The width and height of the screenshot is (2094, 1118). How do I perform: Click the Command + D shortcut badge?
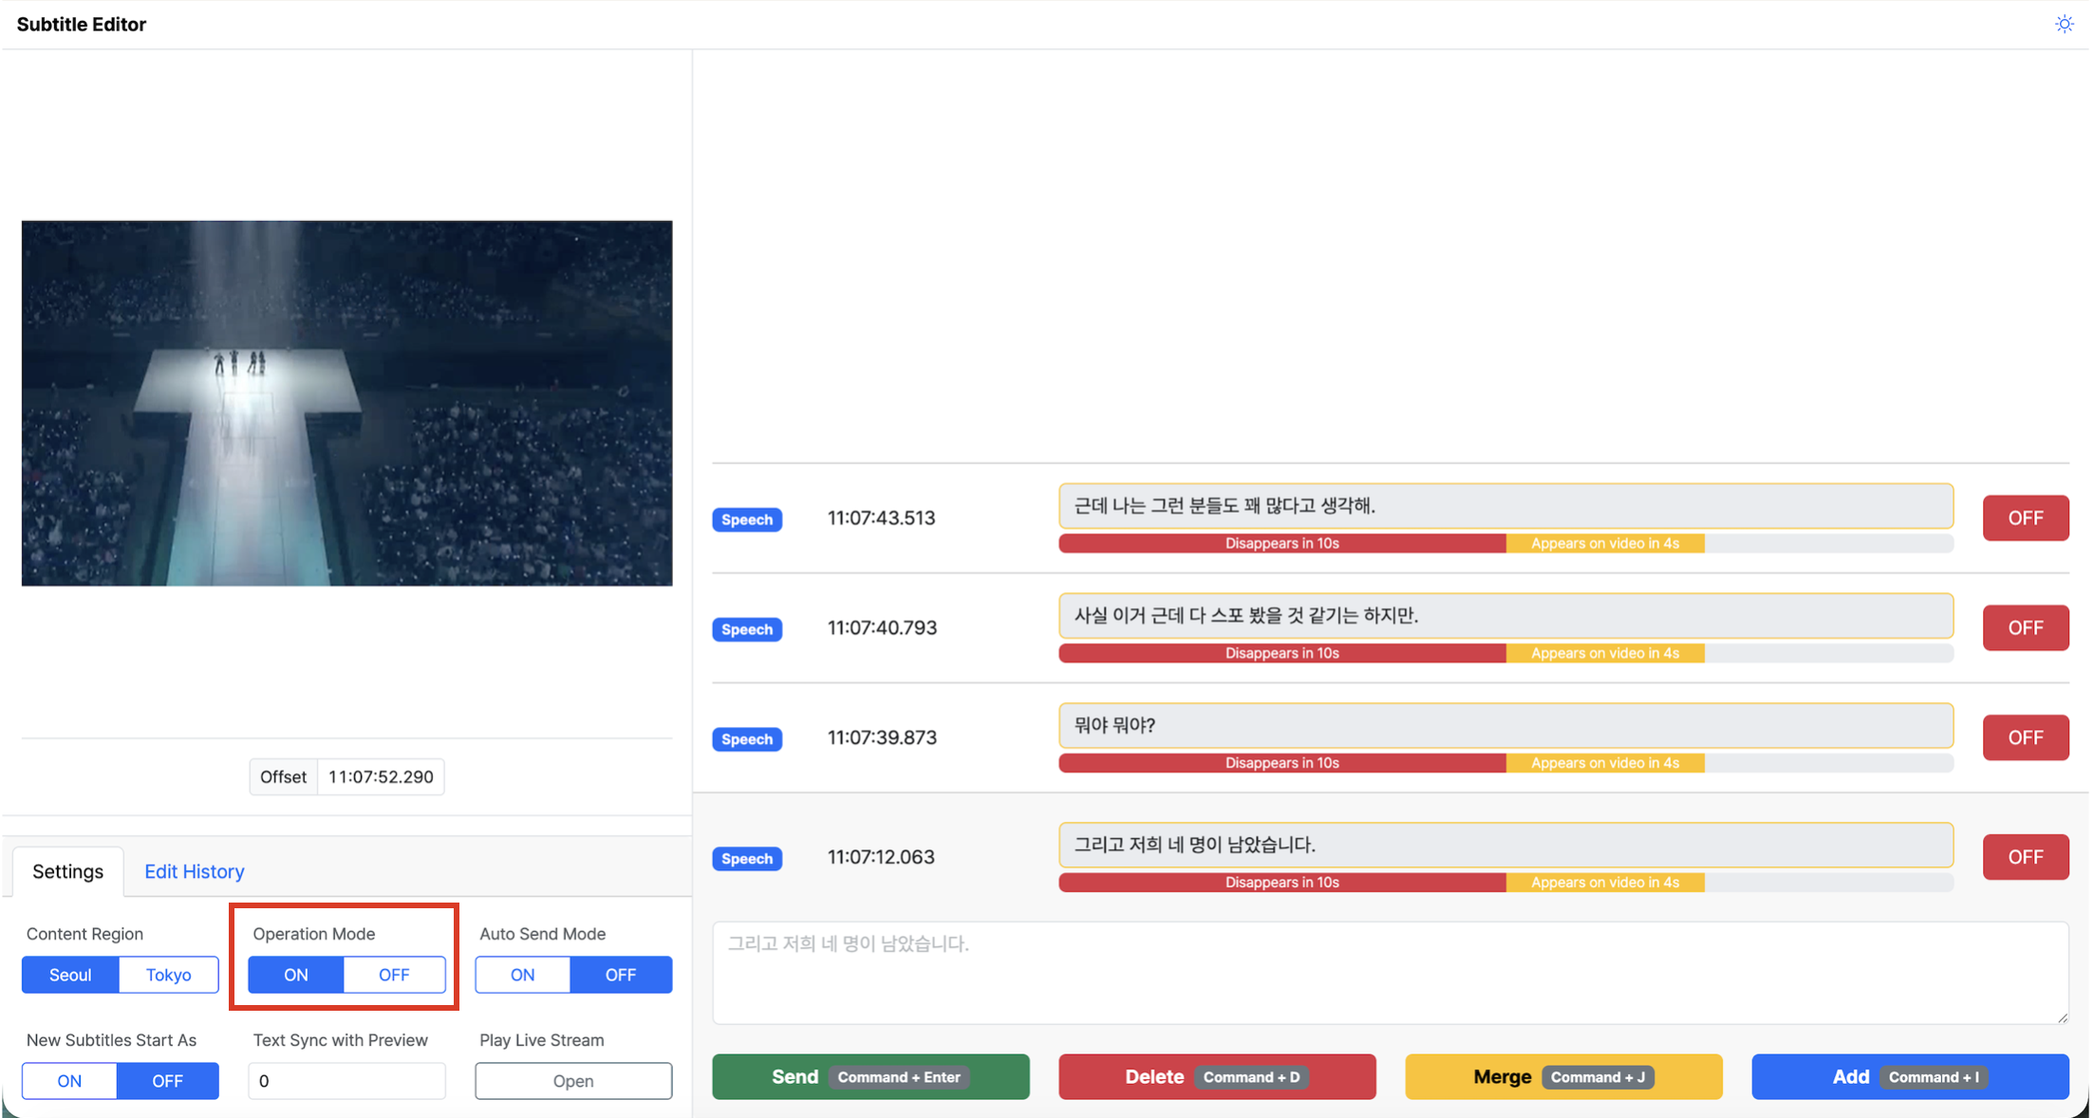click(x=1251, y=1077)
